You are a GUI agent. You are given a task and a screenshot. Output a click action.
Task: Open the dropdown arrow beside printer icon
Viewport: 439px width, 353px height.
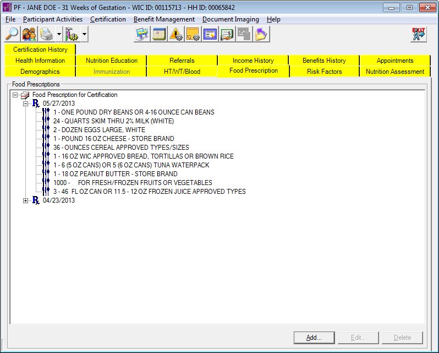59,34
